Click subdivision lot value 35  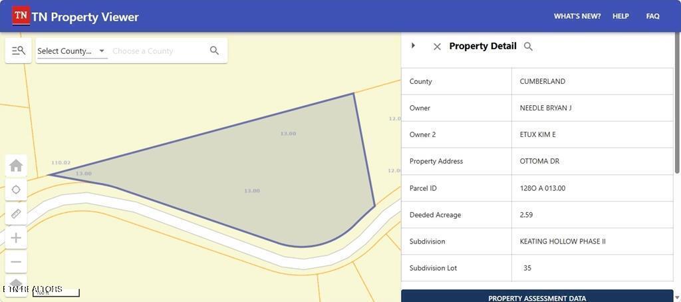tap(527, 267)
